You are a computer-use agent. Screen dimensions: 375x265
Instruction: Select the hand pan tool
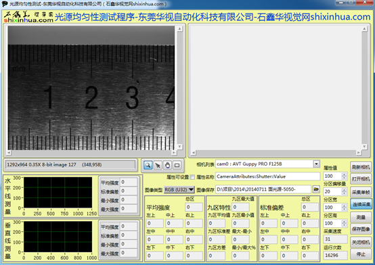tap(167, 165)
